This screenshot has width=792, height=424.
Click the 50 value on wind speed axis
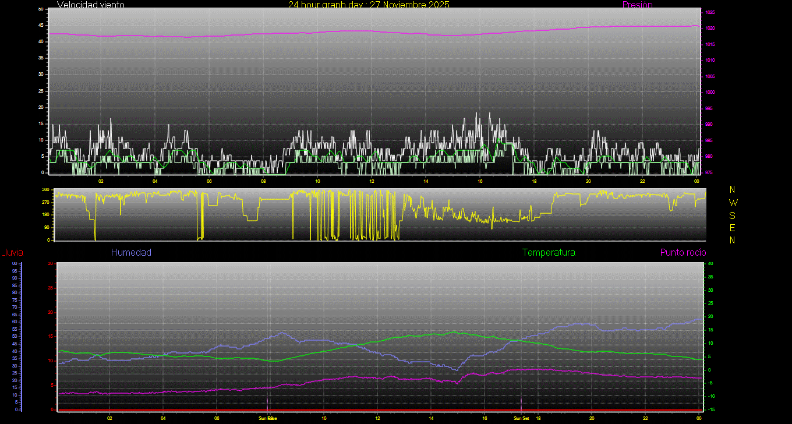pos(40,9)
